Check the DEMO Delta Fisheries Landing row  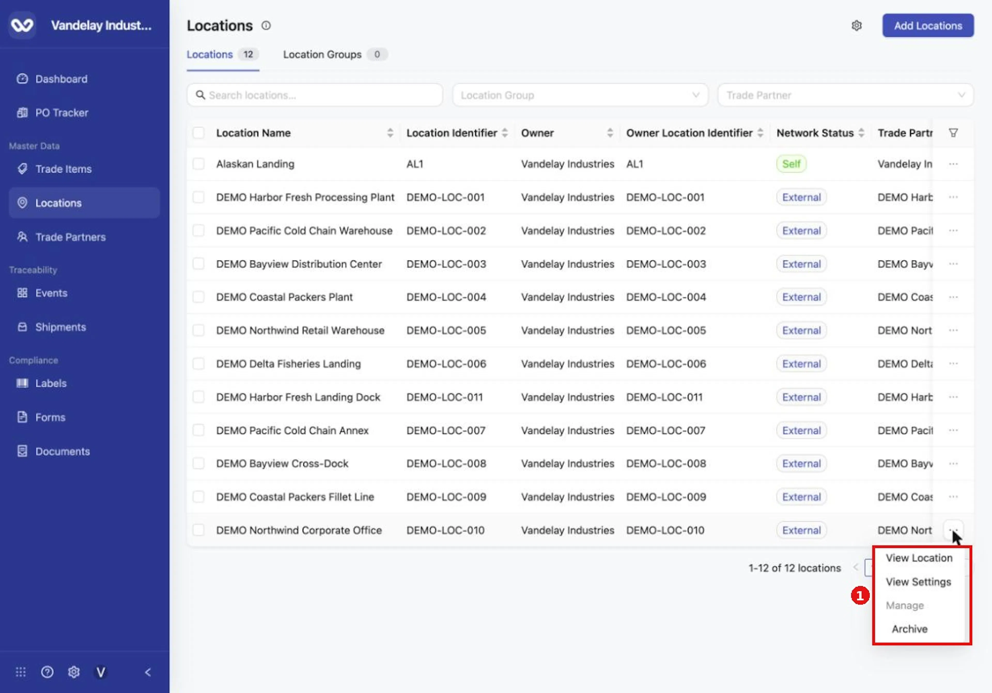tap(198, 364)
